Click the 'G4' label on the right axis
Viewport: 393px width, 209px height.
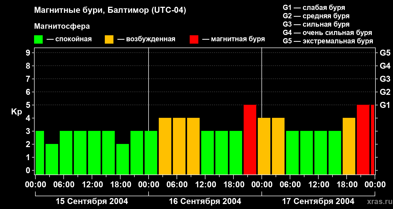tap(385, 66)
